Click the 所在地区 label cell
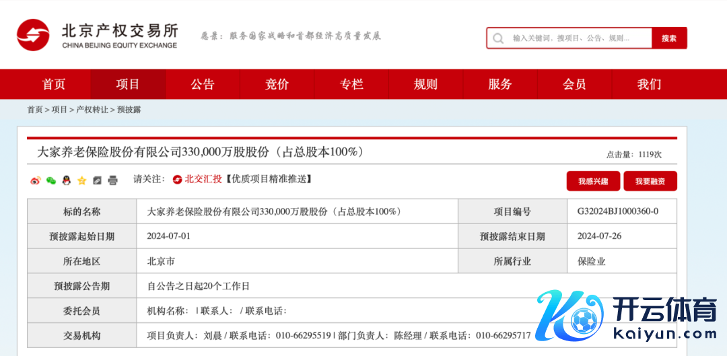The image size is (727, 356). (81, 261)
